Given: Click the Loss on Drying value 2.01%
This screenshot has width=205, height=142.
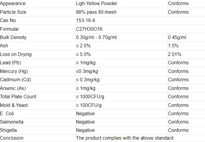Looking at the screenshot, I should pyautogui.click(x=175, y=54).
